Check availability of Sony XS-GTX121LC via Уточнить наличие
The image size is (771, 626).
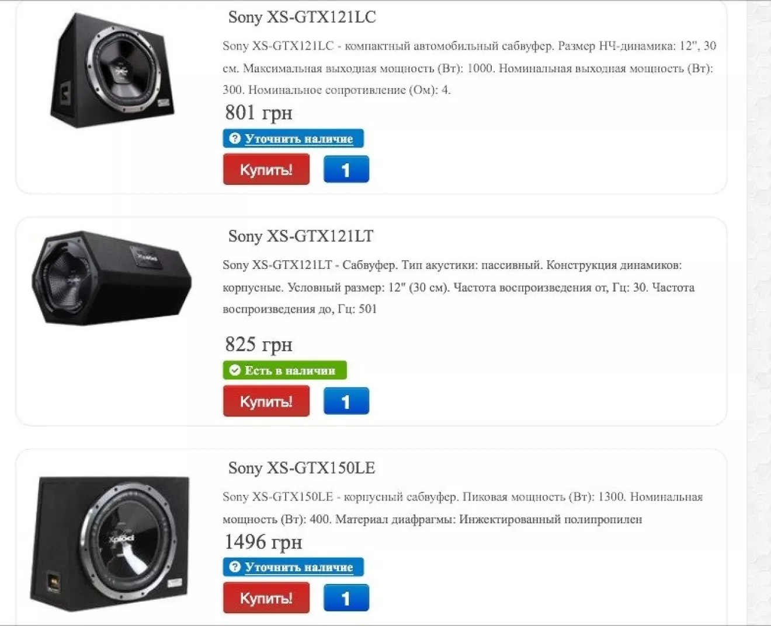[x=293, y=138]
